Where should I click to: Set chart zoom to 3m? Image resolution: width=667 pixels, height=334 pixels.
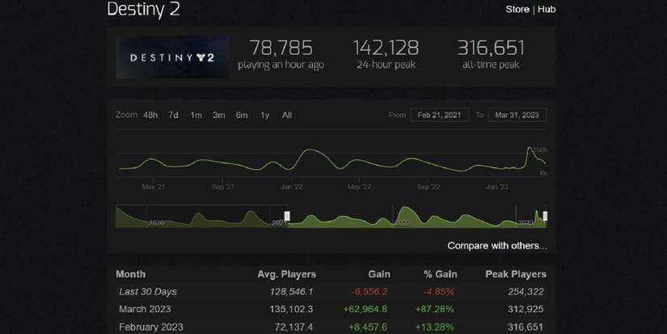pos(218,116)
